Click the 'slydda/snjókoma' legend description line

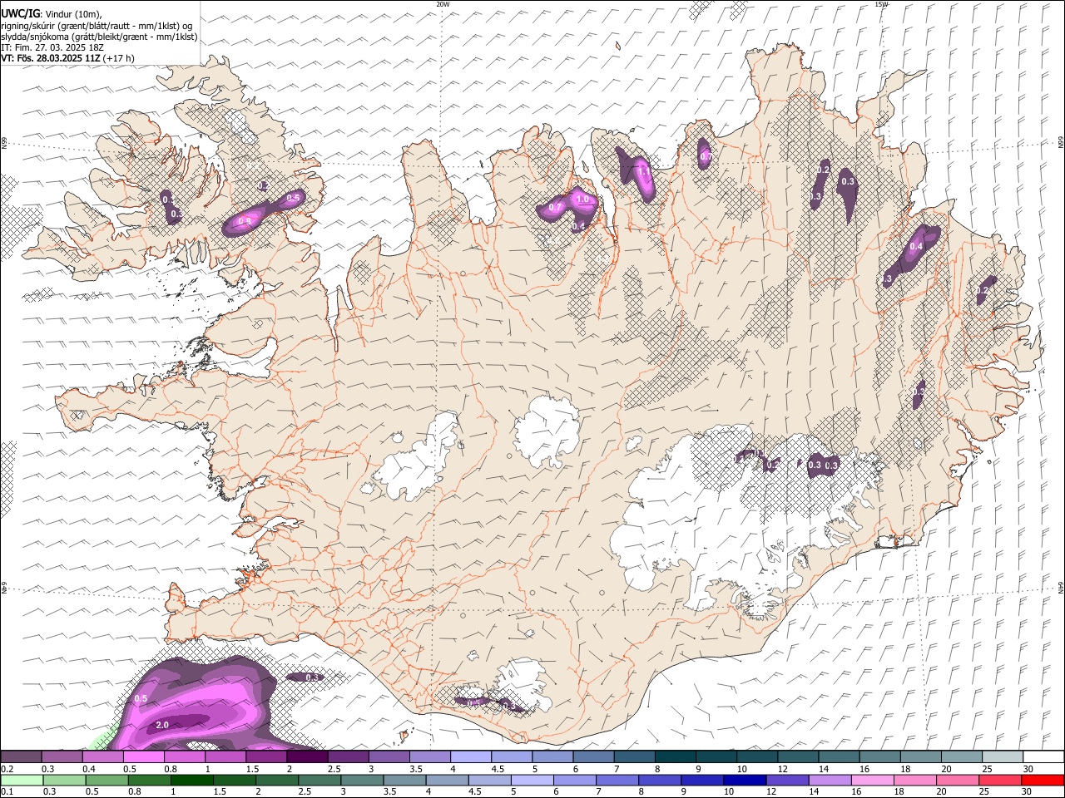[x=99, y=37]
